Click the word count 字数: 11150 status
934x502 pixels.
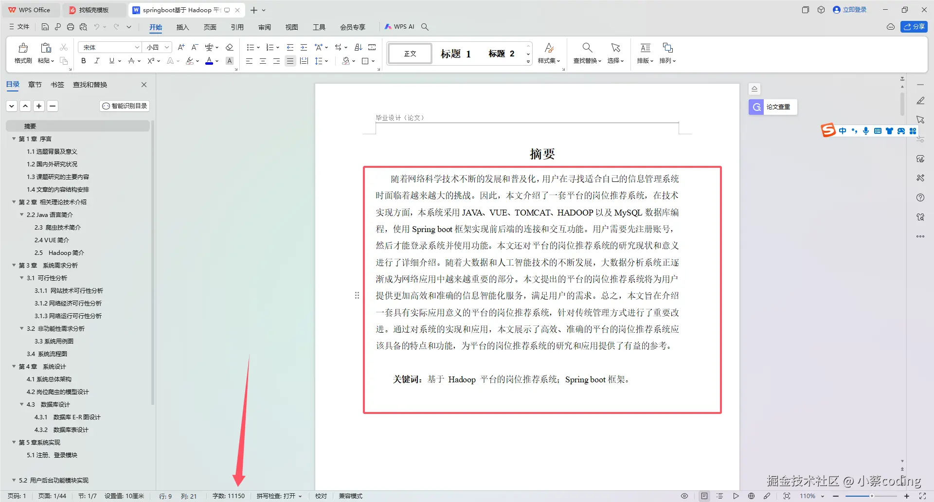(x=229, y=496)
